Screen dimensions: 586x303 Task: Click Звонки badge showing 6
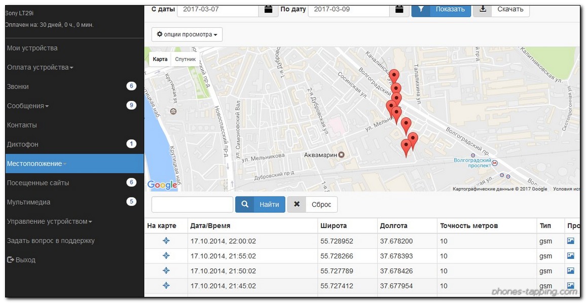131,86
